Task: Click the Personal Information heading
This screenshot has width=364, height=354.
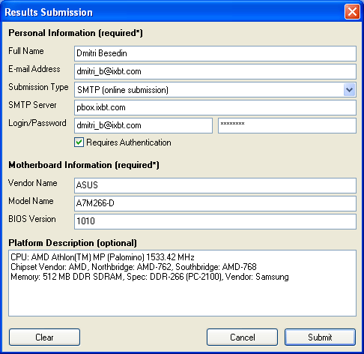Action: click(76, 33)
